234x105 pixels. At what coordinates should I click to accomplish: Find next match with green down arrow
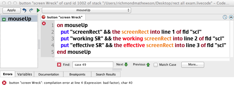(x=126, y=65)
